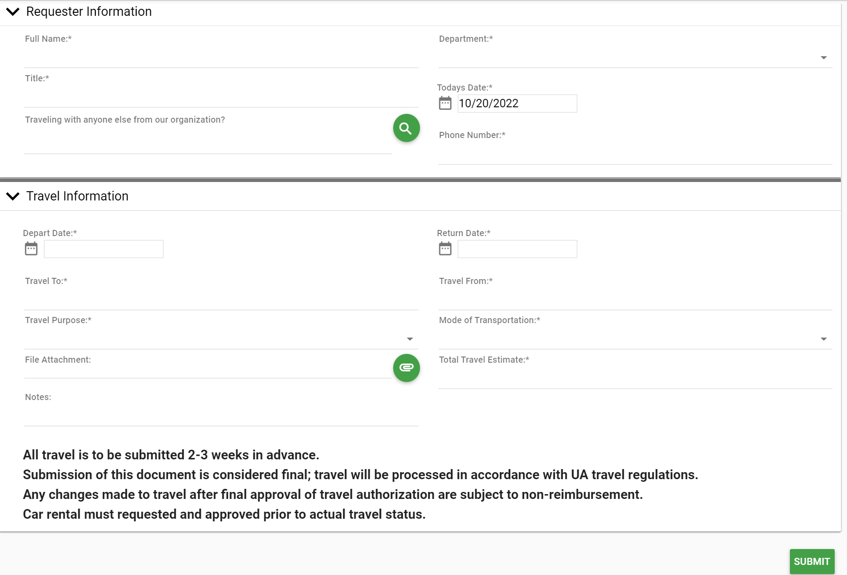Focus the Phone Number field
Viewport: 847px width, 575px height.
point(635,154)
